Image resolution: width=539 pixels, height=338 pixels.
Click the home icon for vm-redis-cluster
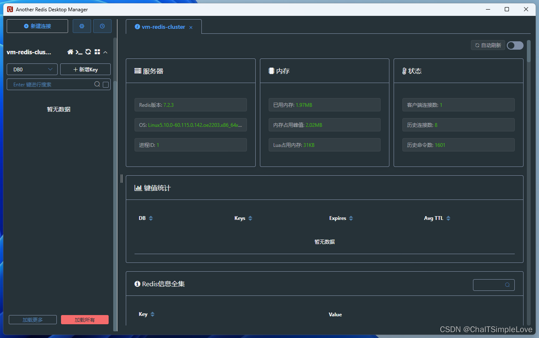pyautogui.click(x=70, y=52)
